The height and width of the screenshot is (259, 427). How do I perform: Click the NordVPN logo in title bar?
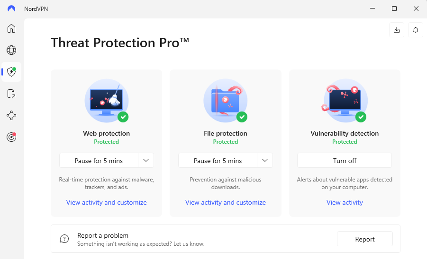pos(11,9)
